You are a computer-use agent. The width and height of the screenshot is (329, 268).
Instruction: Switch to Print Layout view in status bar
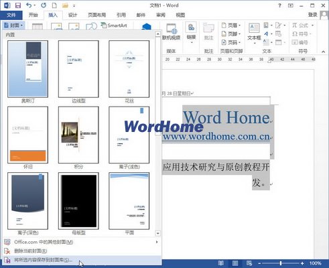(x=235, y=263)
